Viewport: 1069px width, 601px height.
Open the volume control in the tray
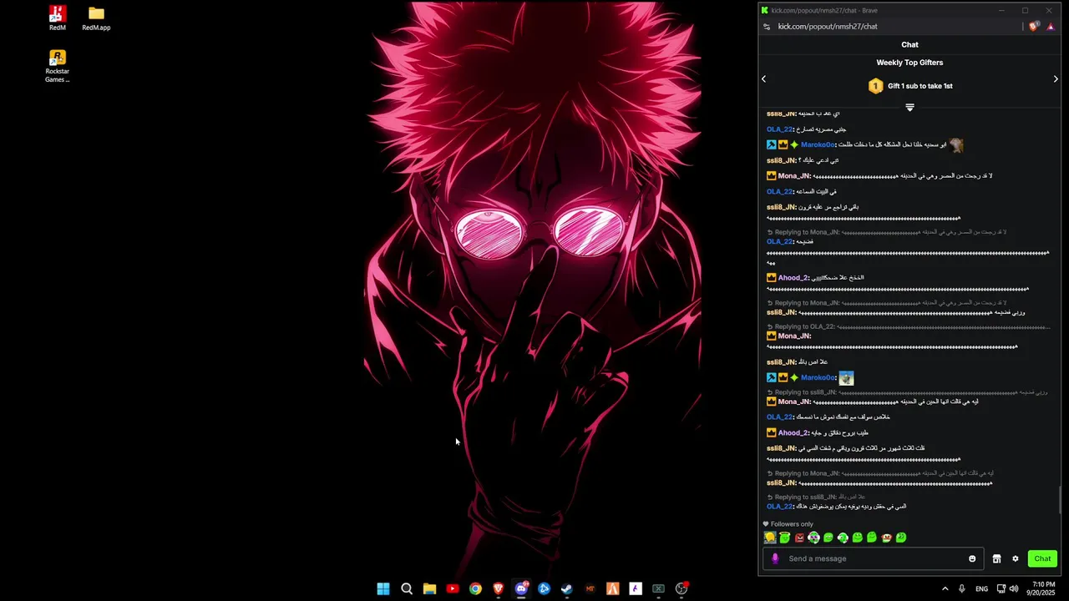coord(1014,588)
